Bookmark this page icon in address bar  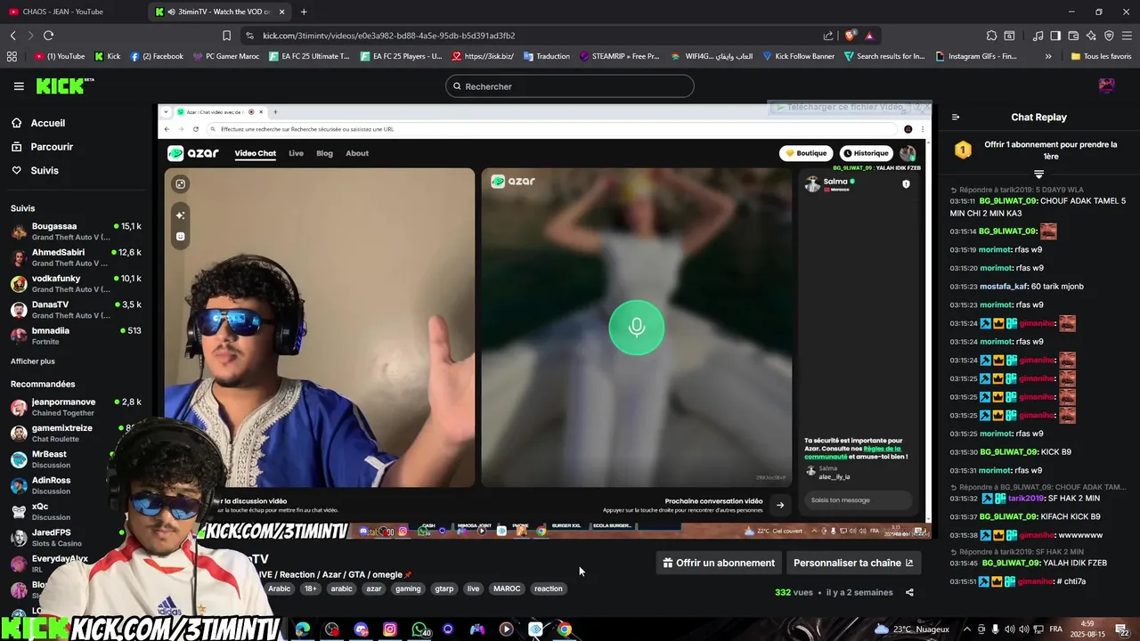click(226, 36)
